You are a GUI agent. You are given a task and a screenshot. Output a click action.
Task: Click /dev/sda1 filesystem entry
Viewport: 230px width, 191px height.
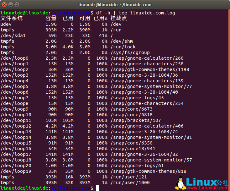pyautogui.click(x=13, y=35)
